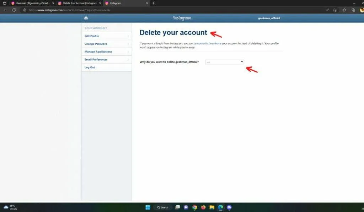This screenshot has width=364, height=212.
Task: Open the delete reason dropdown
Action: [x=225, y=62]
